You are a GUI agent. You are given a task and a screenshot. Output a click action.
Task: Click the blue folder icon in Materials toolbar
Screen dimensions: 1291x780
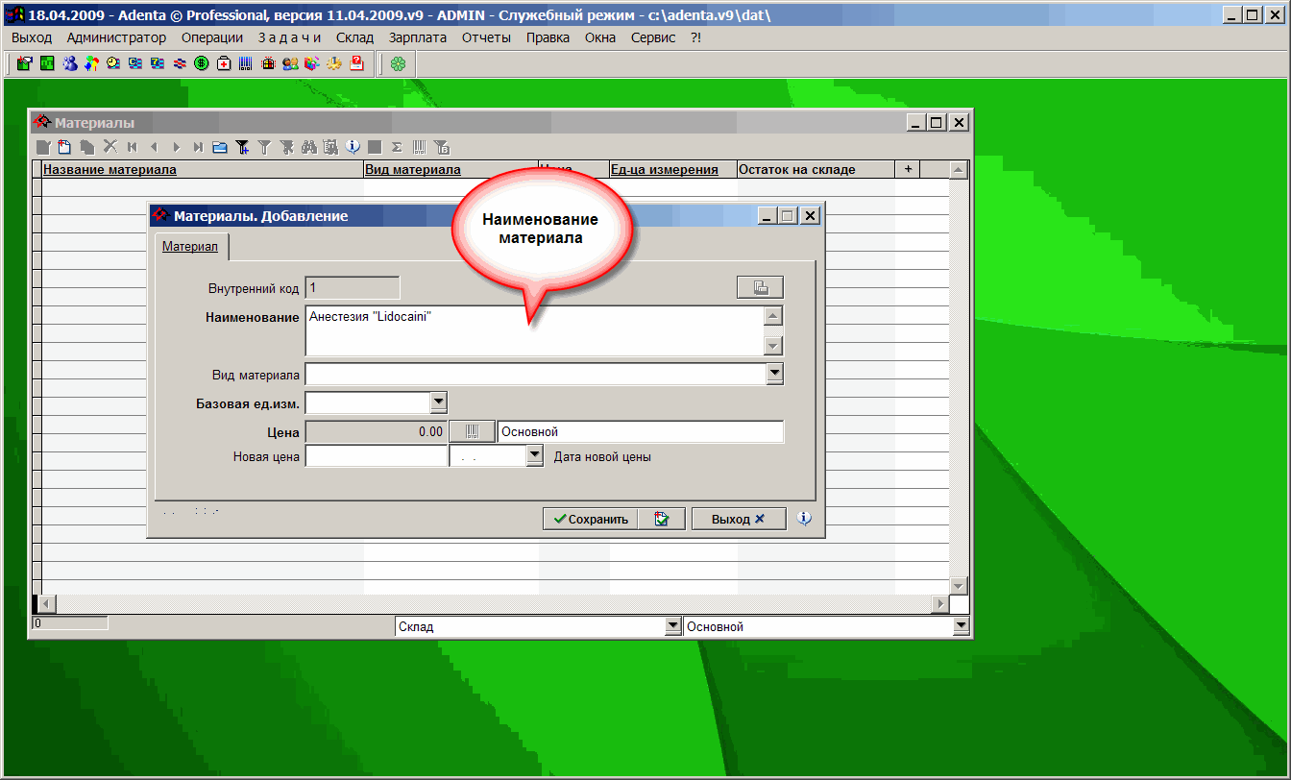[219, 147]
